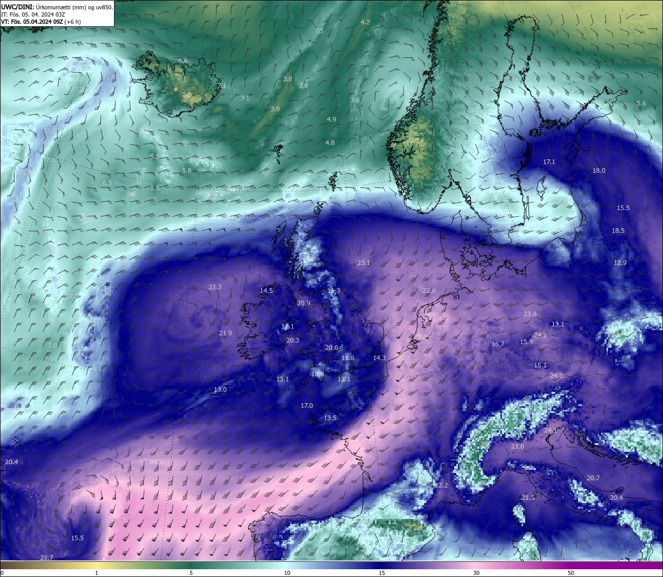Click the VT: Fös. 05.04.2024 09Z (+6 h) line
This screenshot has width=663, height=577.
pos(41,22)
